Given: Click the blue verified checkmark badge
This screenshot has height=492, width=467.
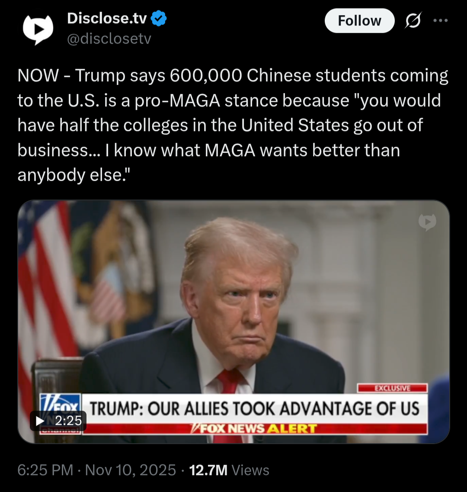Looking at the screenshot, I should [x=159, y=19].
